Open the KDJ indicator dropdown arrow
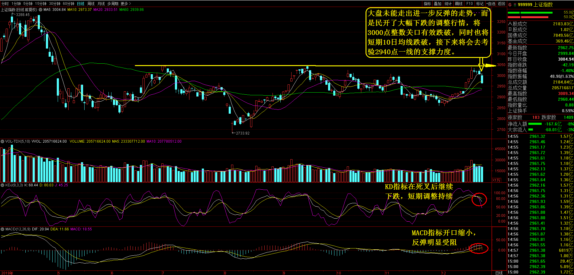574x275 pixels. pyautogui.click(x=2, y=185)
